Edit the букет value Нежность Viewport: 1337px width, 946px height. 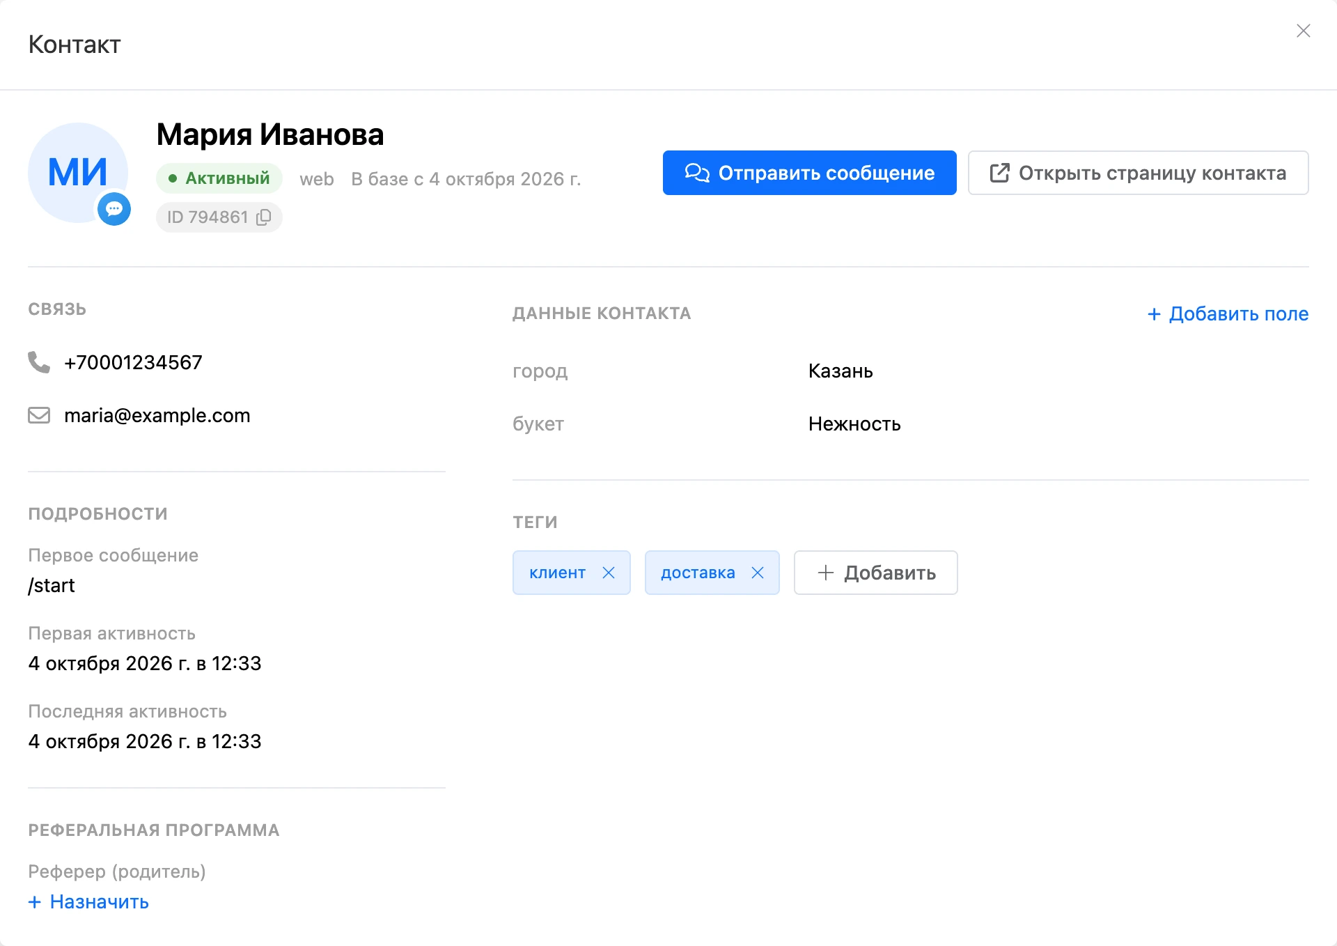click(x=854, y=424)
